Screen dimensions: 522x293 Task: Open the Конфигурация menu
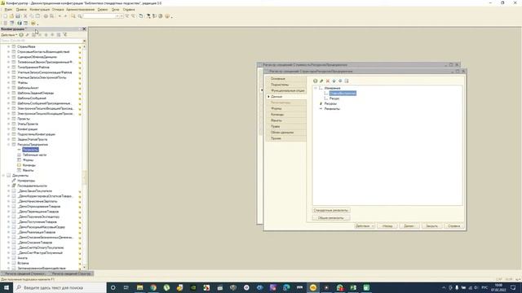click(40, 9)
